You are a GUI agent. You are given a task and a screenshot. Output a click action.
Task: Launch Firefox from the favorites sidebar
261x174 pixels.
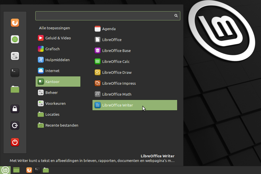tap(15, 23)
